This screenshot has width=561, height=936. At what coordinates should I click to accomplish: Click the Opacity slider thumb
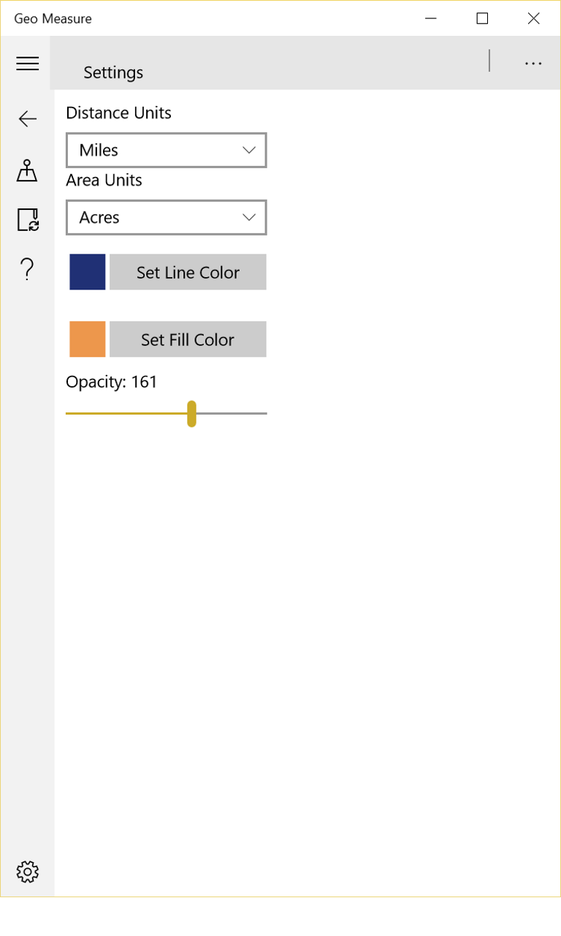[191, 413]
